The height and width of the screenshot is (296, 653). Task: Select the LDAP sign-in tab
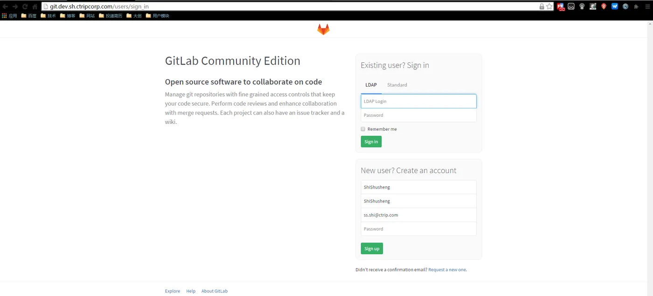[371, 85]
